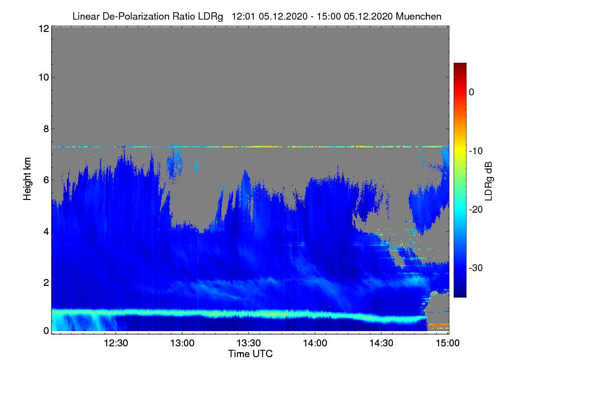Click the 'LDRg dB' colorbar label
The width and height of the screenshot is (590, 393).
[488, 181]
